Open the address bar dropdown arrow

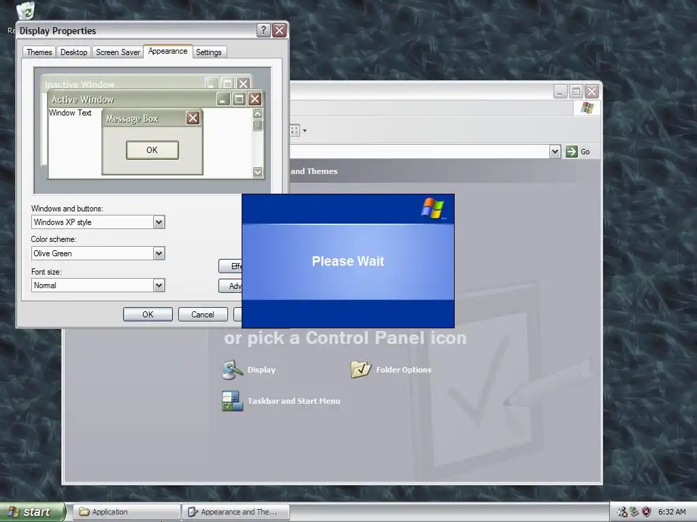(x=554, y=152)
